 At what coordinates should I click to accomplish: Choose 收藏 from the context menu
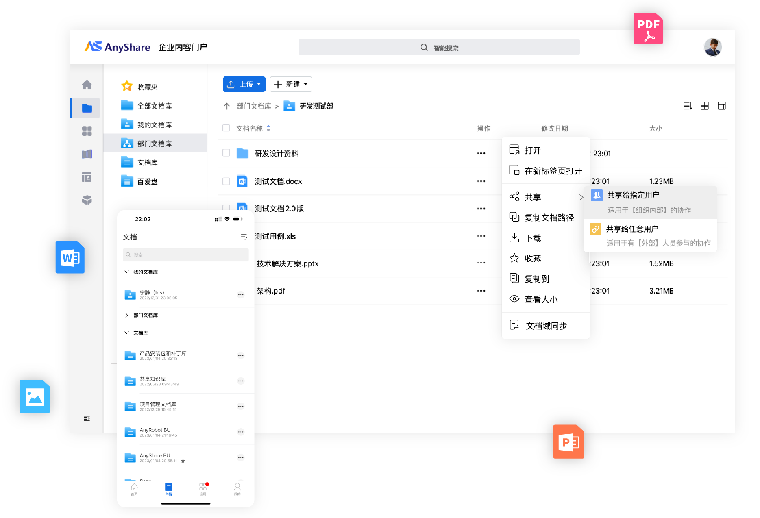point(546,258)
